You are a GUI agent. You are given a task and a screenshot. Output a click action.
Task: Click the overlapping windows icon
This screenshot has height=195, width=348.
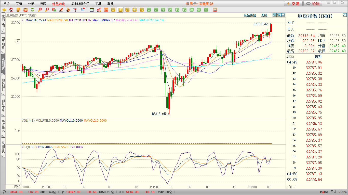tap(54, 10)
